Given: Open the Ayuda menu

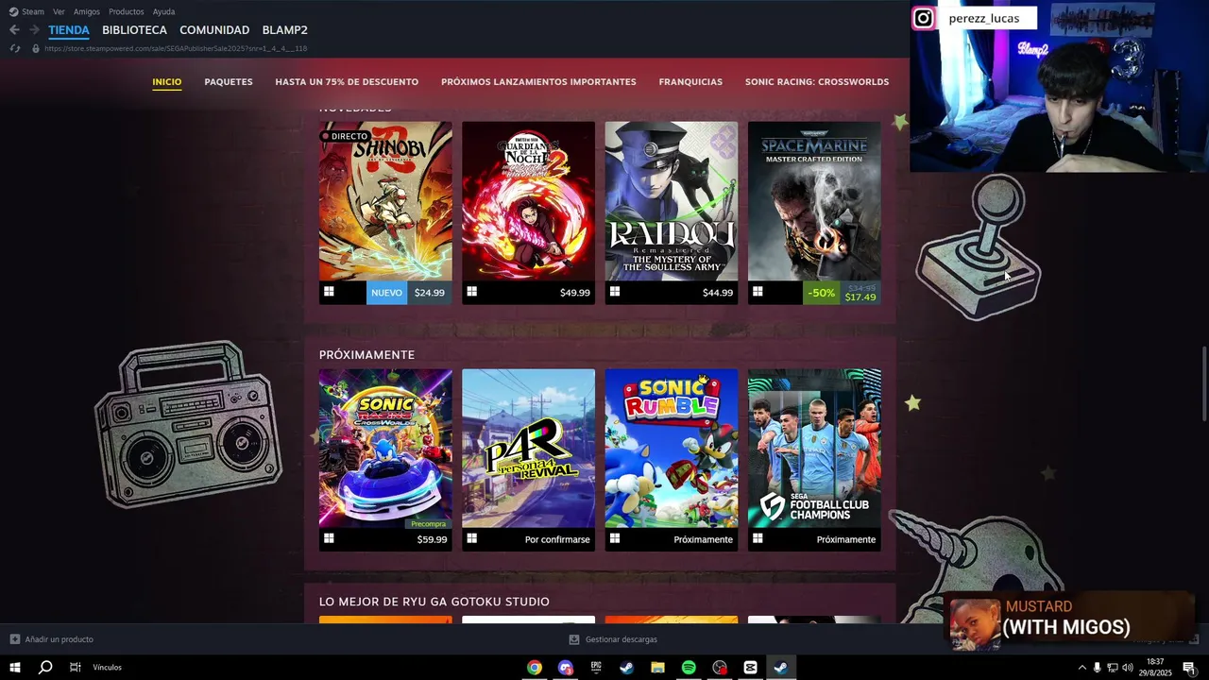Looking at the screenshot, I should 163,11.
